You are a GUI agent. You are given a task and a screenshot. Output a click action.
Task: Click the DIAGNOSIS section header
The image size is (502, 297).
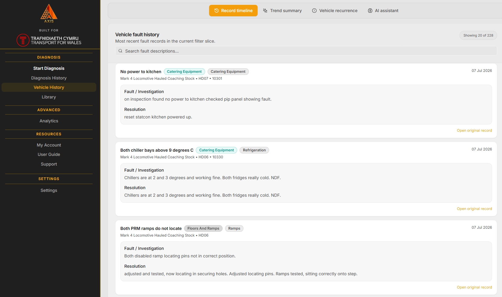(49, 57)
